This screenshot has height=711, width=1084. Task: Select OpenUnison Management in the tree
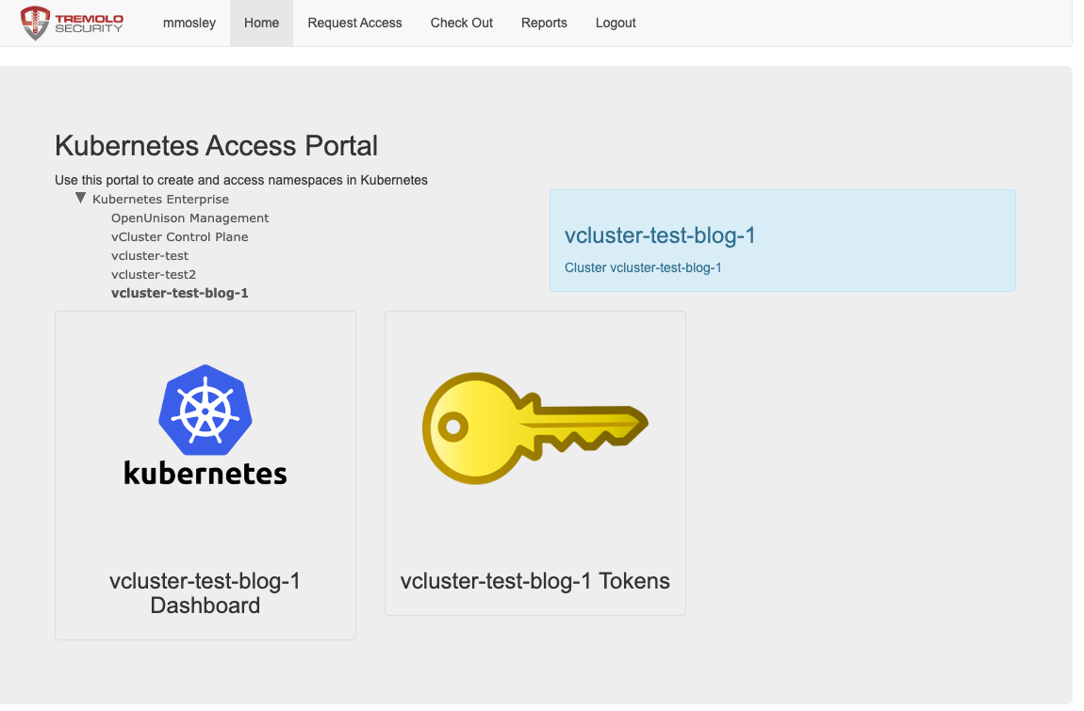click(x=189, y=218)
